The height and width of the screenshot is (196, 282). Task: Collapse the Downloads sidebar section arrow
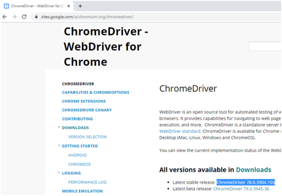tap(59, 127)
